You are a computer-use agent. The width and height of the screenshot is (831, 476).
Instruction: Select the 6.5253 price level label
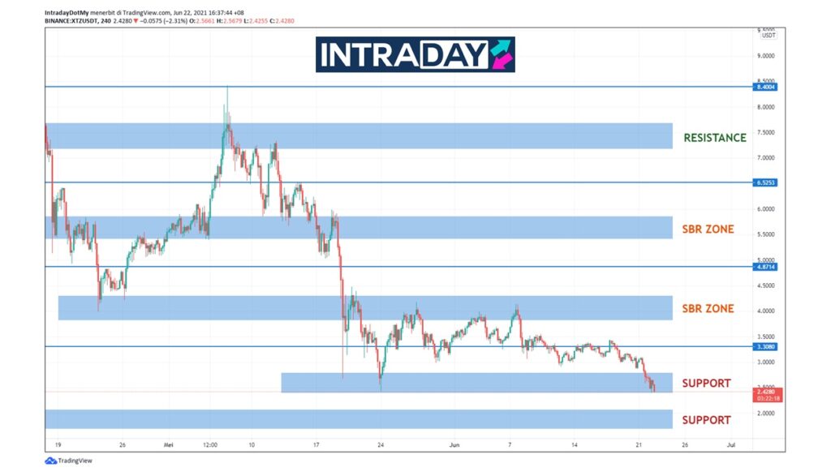click(x=765, y=183)
